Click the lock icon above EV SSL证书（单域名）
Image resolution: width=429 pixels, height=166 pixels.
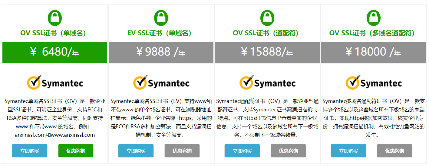coord(161,18)
